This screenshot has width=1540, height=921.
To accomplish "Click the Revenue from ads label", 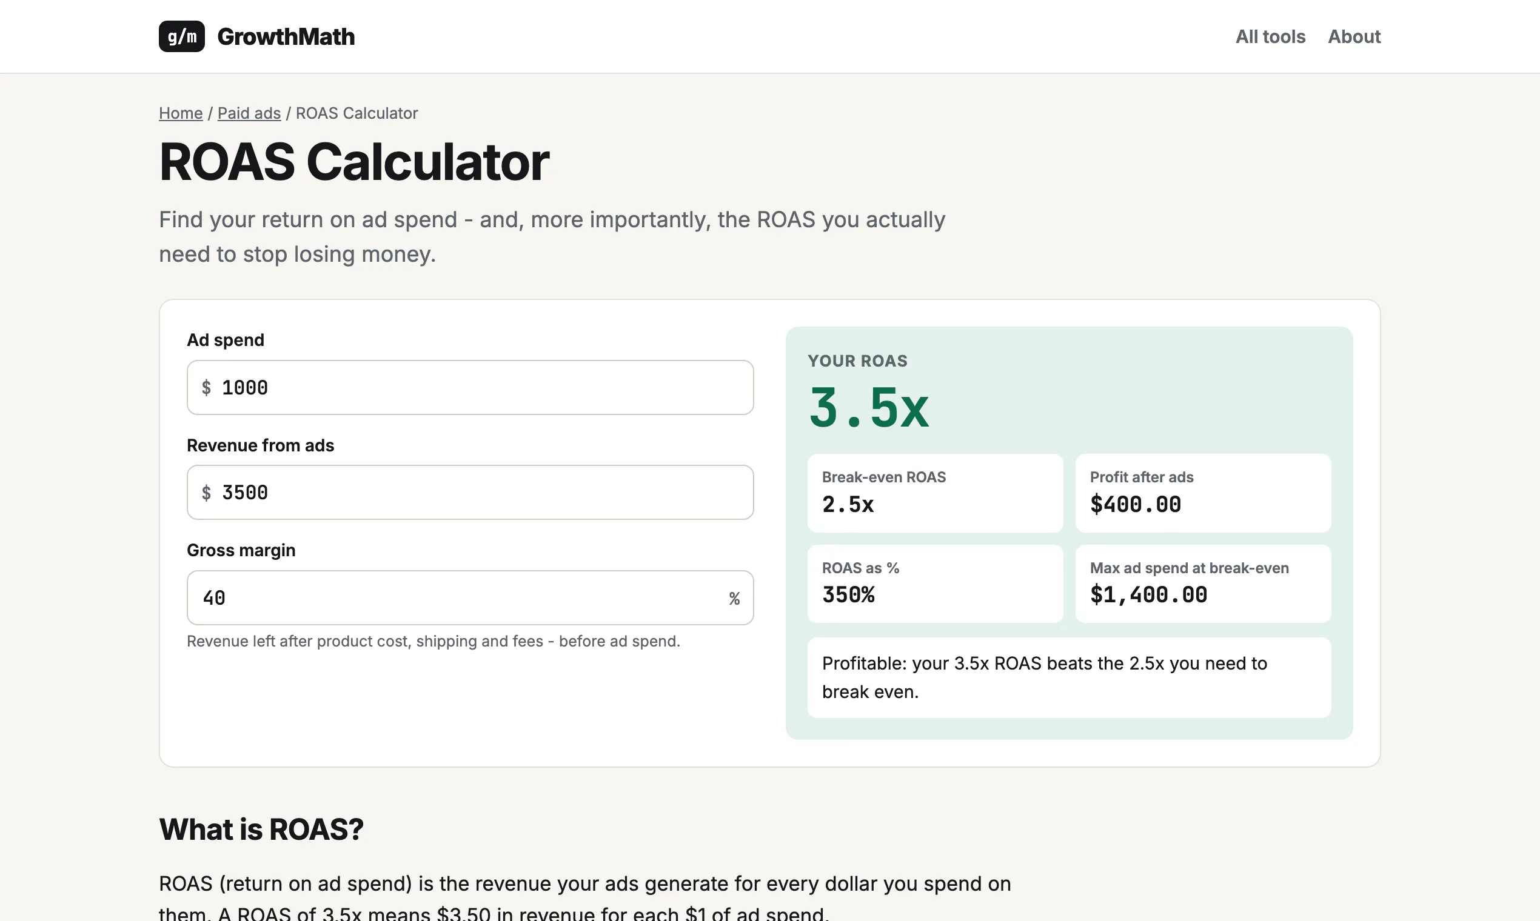I will tap(260, 445).
